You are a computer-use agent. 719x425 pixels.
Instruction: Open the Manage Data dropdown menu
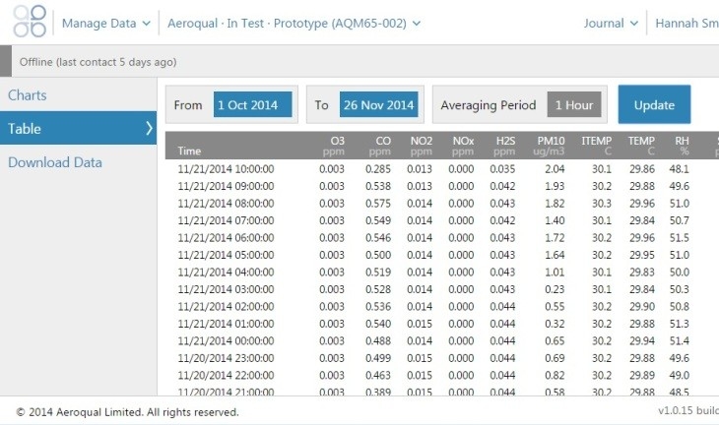106,23
